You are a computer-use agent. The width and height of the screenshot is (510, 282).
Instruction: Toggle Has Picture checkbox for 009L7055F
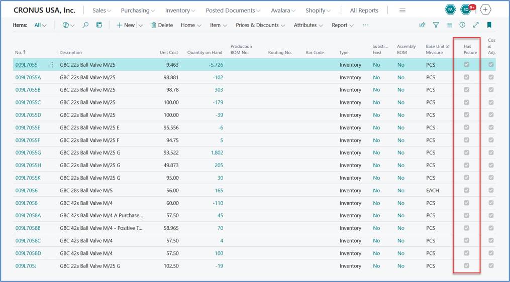point(466,140)
